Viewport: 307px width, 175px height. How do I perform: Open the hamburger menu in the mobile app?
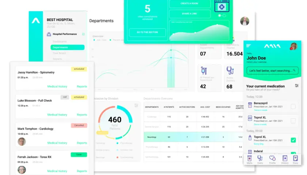[x=249, y=46]
